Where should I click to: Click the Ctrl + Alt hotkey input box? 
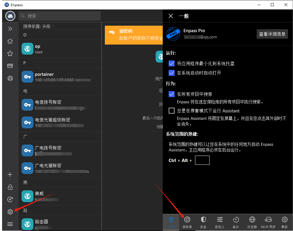tap(202, 160)
